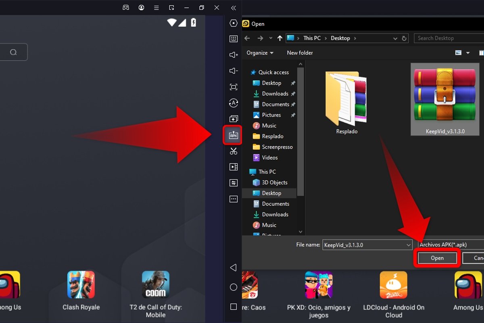The image size is (484, 323).
Task: Click Desktop breadcrumb in address bar
Action: coord(340,38)
